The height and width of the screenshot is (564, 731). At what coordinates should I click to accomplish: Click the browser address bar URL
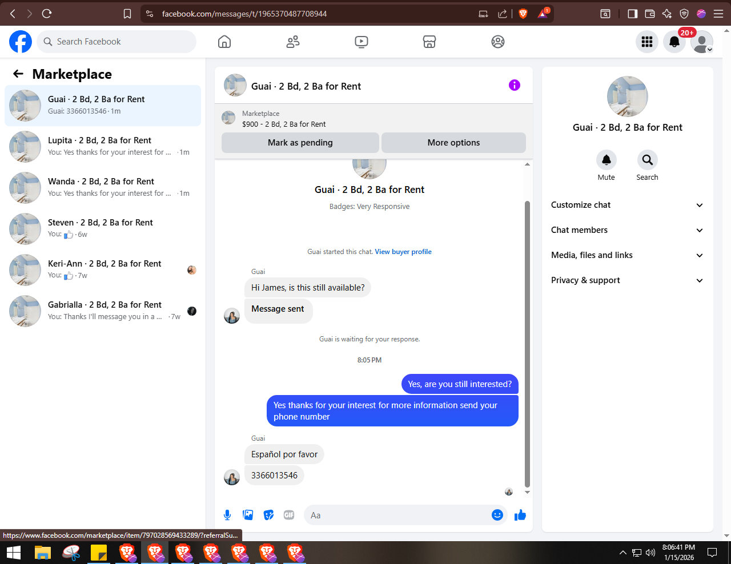244,14
